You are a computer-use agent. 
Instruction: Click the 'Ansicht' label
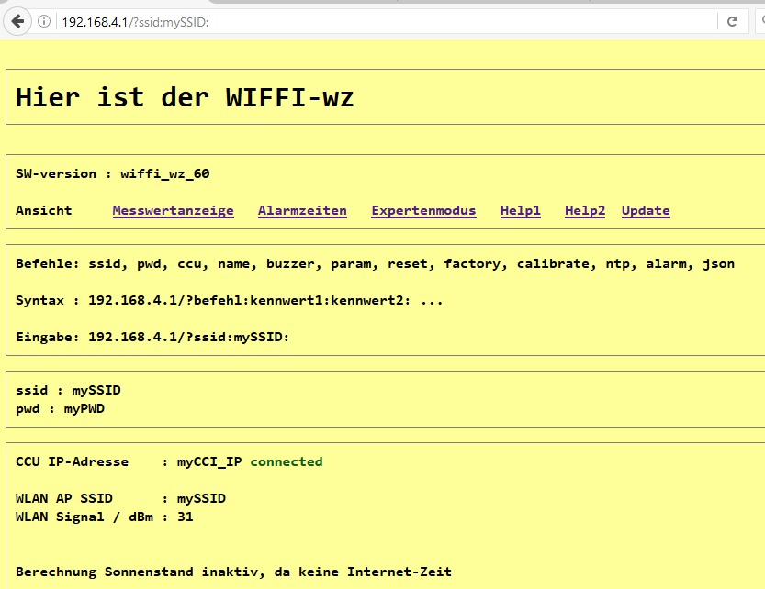(44, 210)
